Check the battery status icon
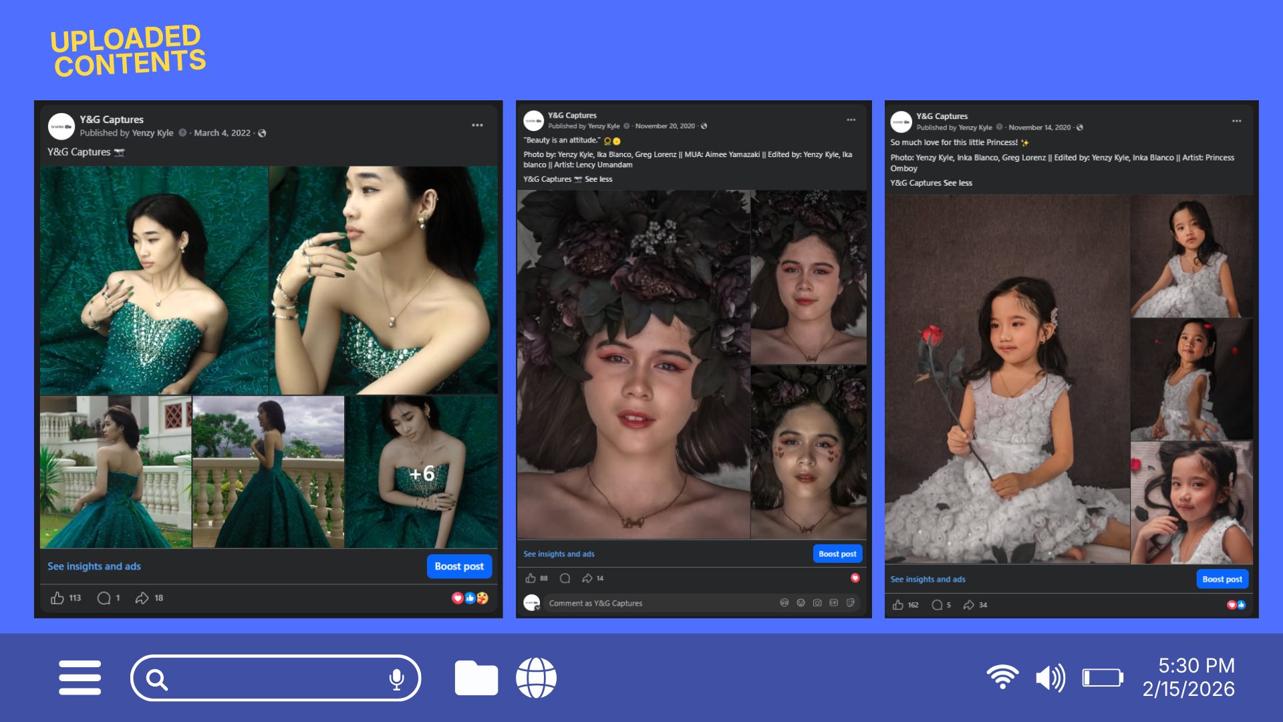This screenshot has height=722, width=1283. coord(1103,678)
